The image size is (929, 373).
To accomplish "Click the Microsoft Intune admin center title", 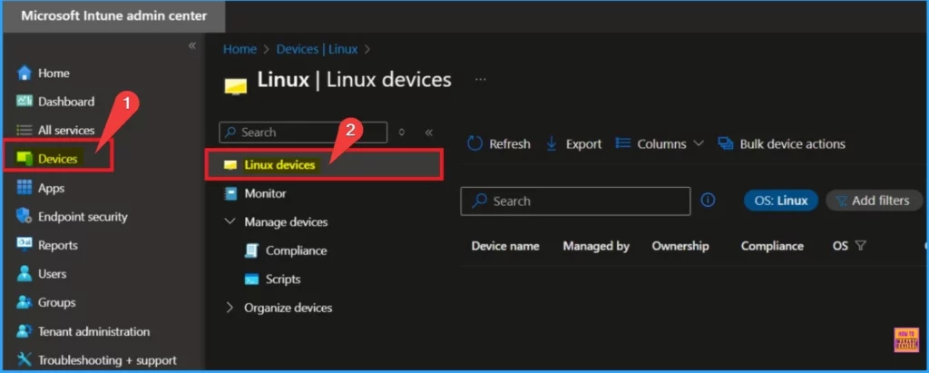I will [113, 16].
